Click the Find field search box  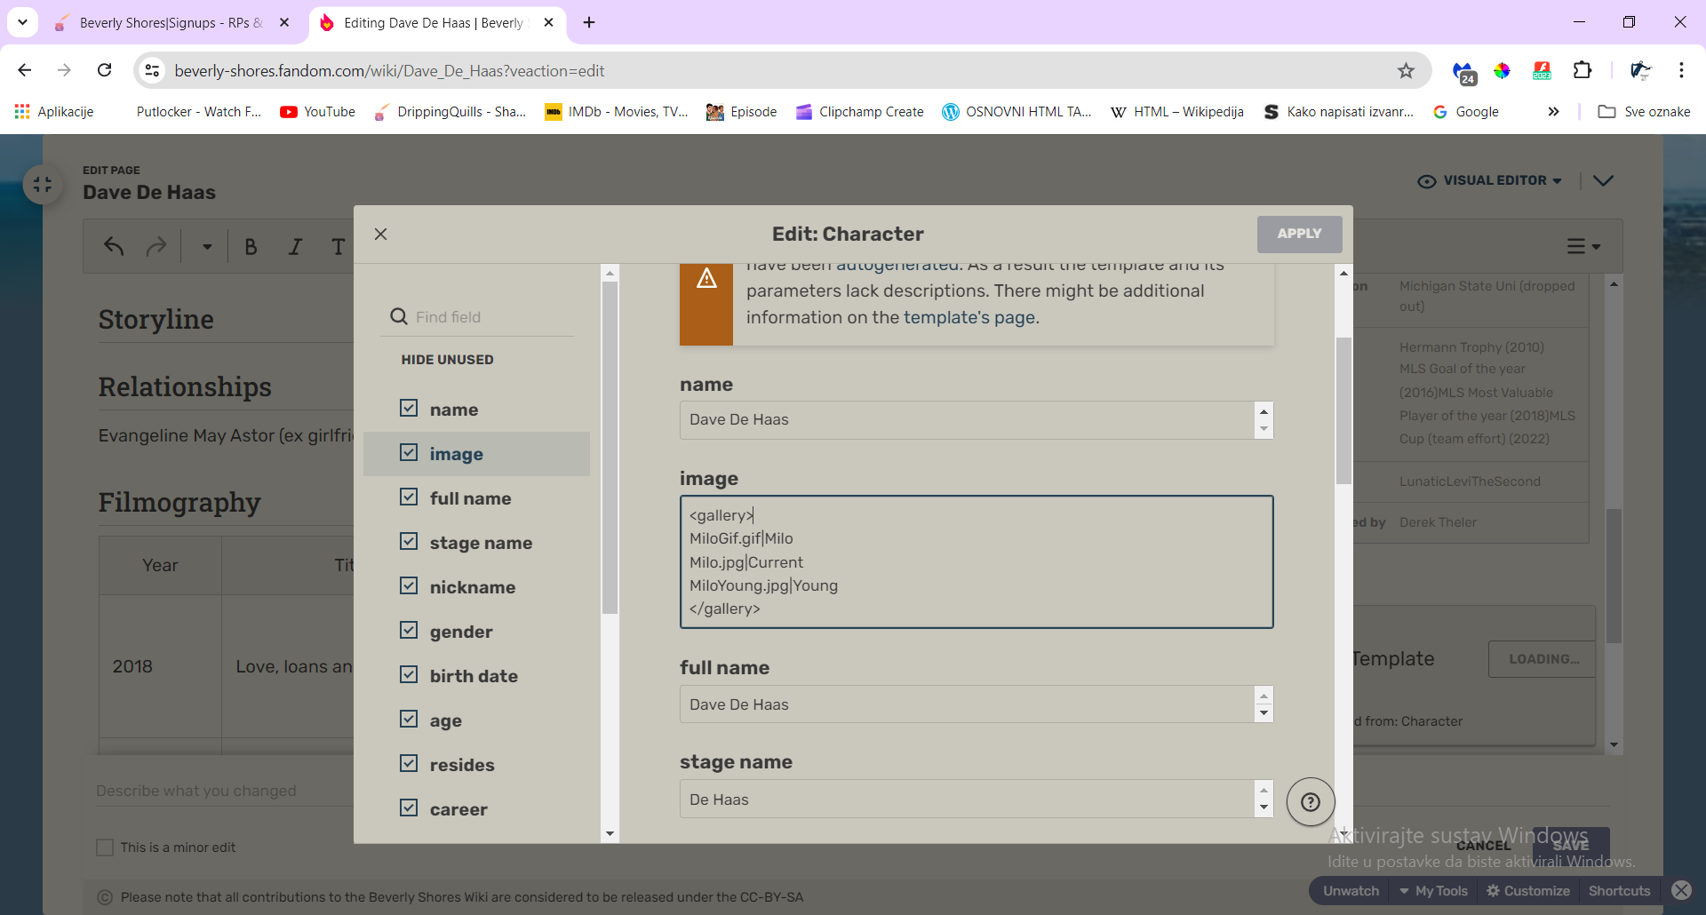pos(489,317)
